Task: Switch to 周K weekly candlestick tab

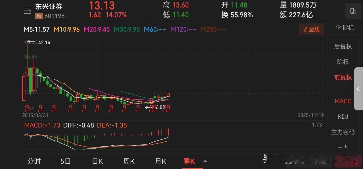Action: 129,161
